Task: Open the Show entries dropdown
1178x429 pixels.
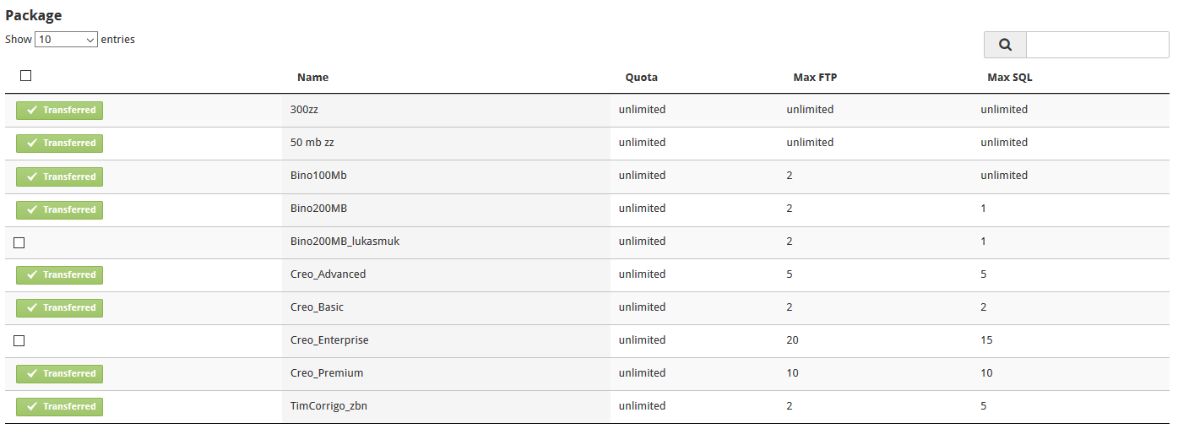Action: [x=66, y=40]
